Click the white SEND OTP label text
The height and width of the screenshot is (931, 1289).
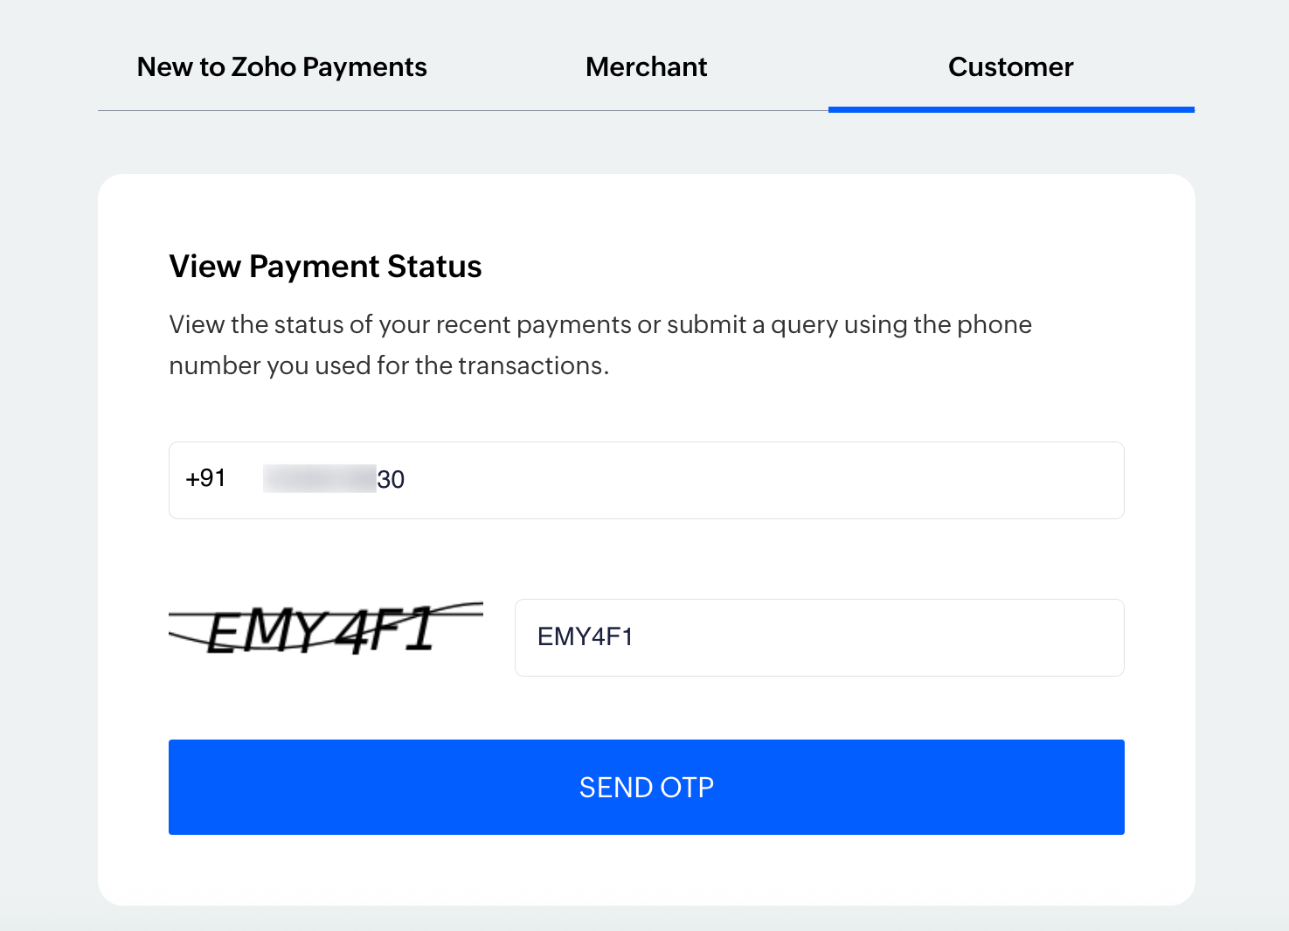coord(646,788)
